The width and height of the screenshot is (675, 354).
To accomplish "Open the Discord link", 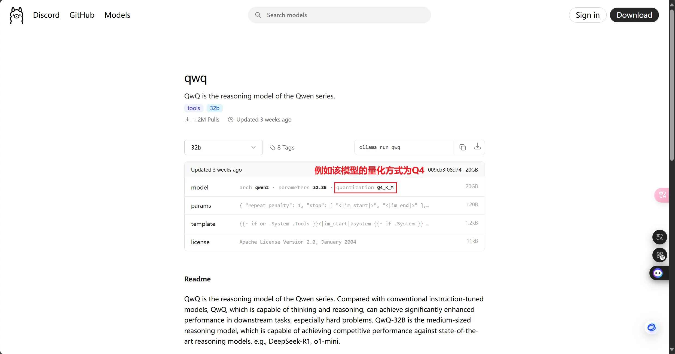I will [x=46, y=15].
